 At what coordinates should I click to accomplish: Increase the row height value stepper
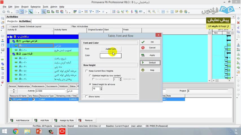point(101,88)
